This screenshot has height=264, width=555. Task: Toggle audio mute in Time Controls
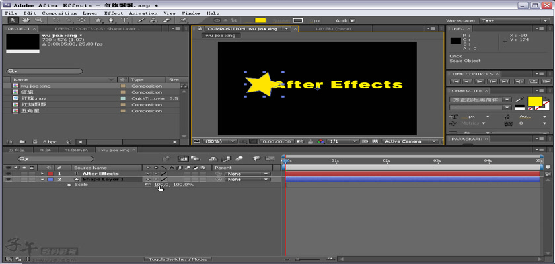[519, 82]
